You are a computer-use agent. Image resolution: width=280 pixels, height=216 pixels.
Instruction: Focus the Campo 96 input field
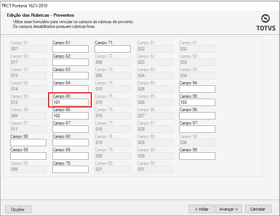point(197,116)
